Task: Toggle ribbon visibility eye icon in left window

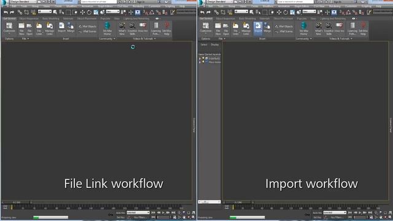Action: point(157,18)
